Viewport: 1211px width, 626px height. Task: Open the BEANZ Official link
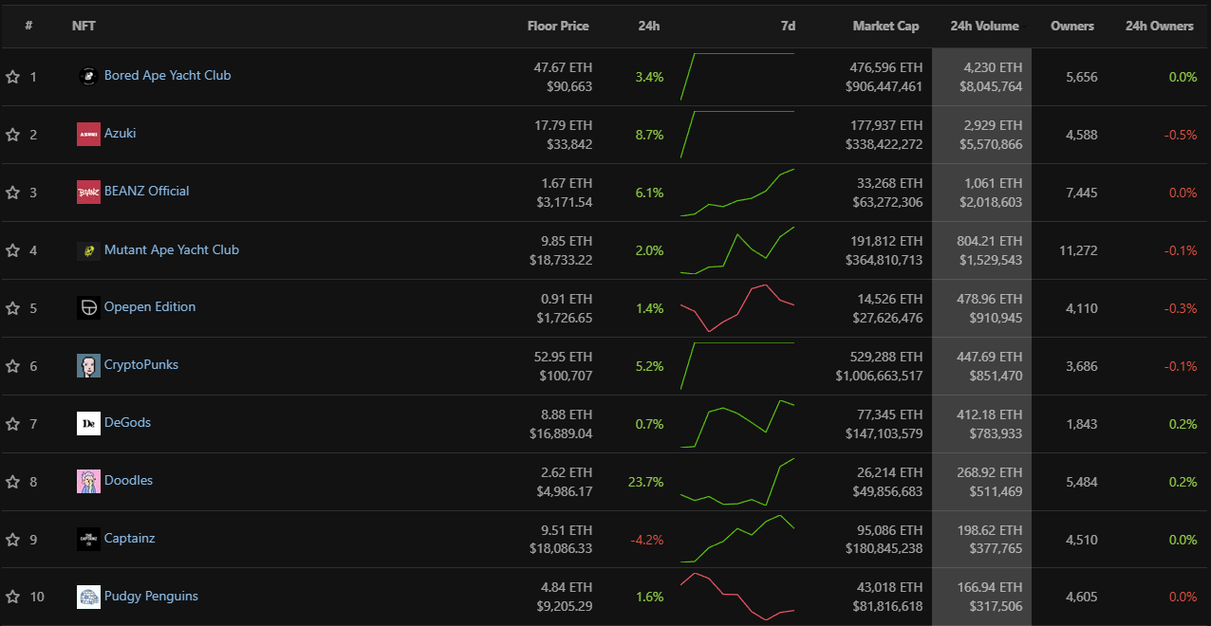tap(147, 191)
